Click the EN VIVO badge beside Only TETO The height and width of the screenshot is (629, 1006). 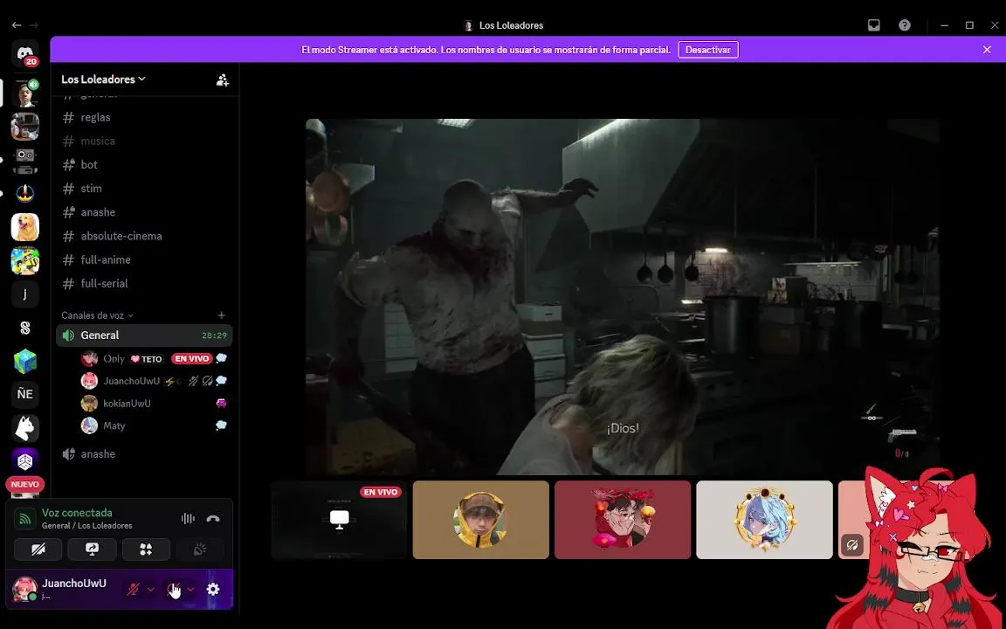click(x=191, y=359)
